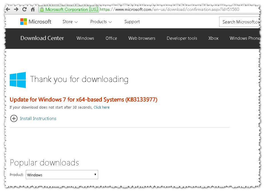Open the Store dropdown menu
The image size is (265, 192).
click(x=70, y=22)
